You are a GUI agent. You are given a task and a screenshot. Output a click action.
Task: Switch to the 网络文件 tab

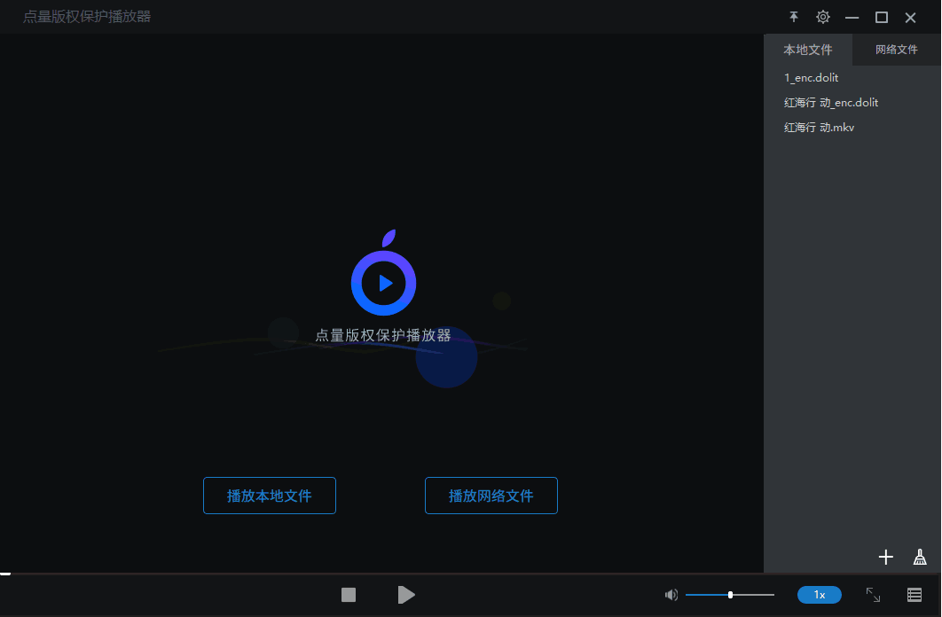pos(897,50)
